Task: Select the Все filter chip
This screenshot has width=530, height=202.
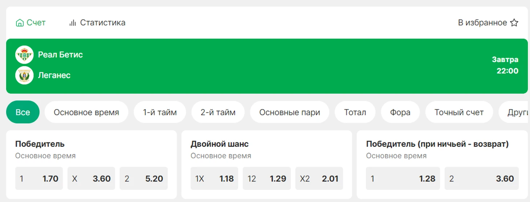Action: pyautogui.click(x=23, y=112)
